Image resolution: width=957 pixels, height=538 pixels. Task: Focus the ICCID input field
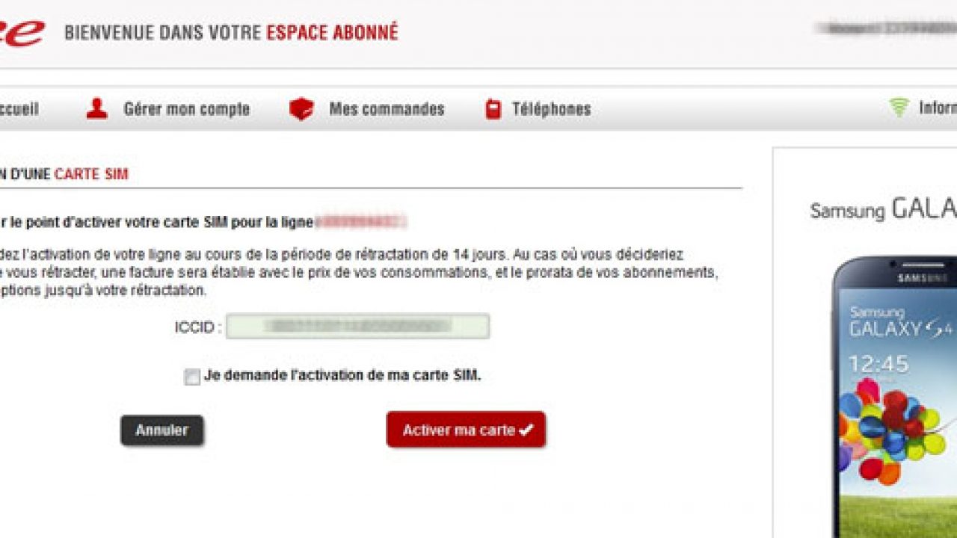point(358,327)
